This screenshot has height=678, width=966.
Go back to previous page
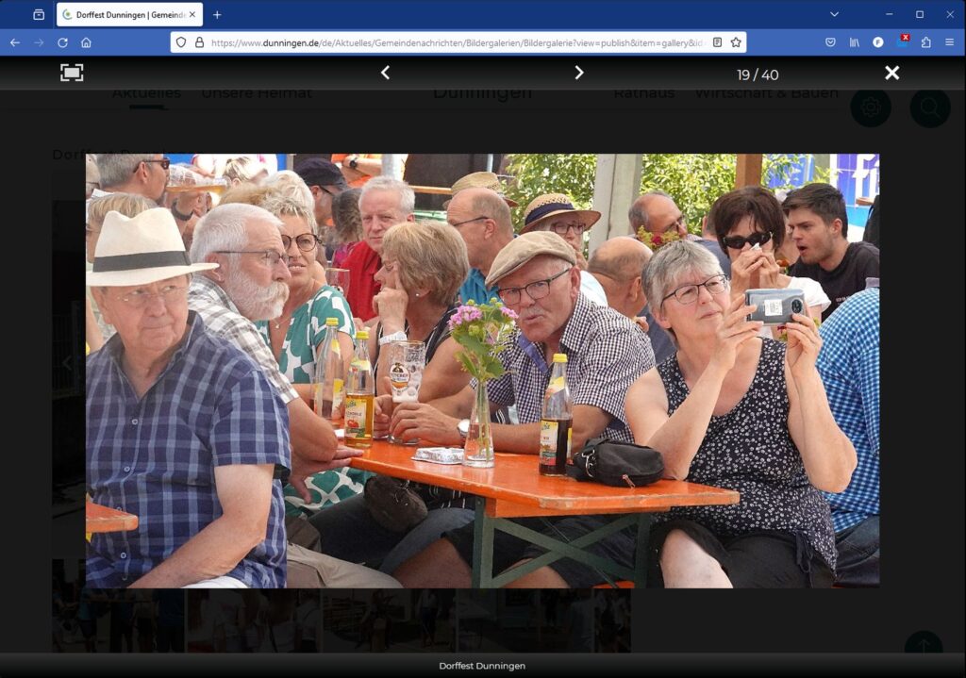tap(15, 42)
